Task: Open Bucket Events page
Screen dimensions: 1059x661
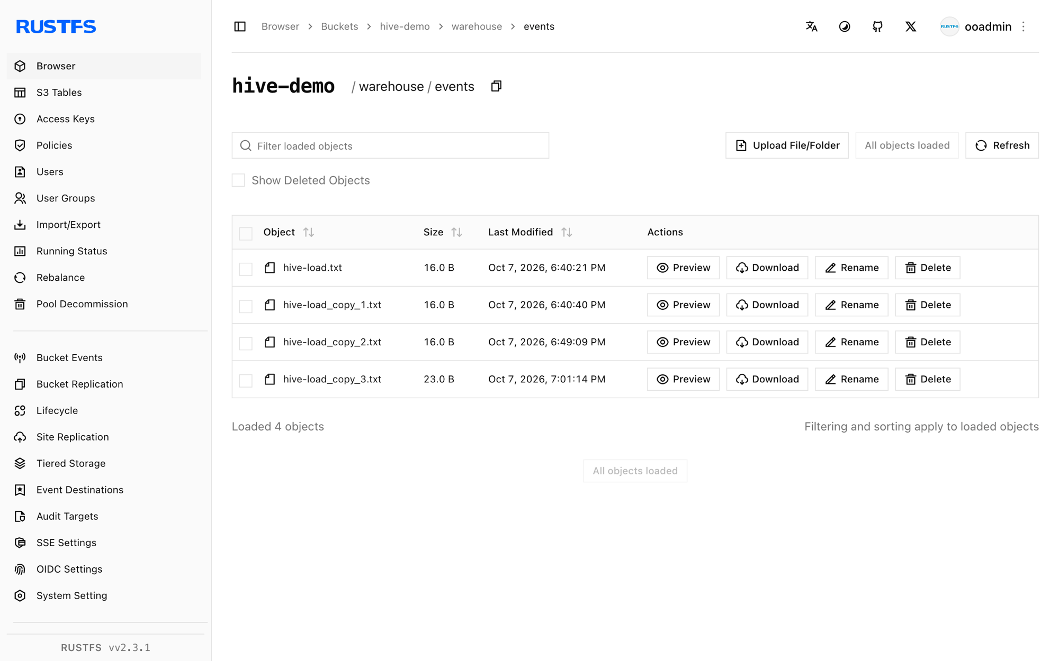Action: [104, 357]
